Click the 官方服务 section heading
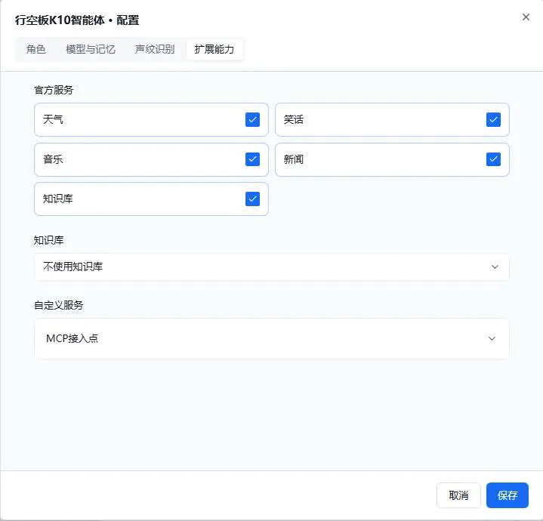 coord(54,90)
